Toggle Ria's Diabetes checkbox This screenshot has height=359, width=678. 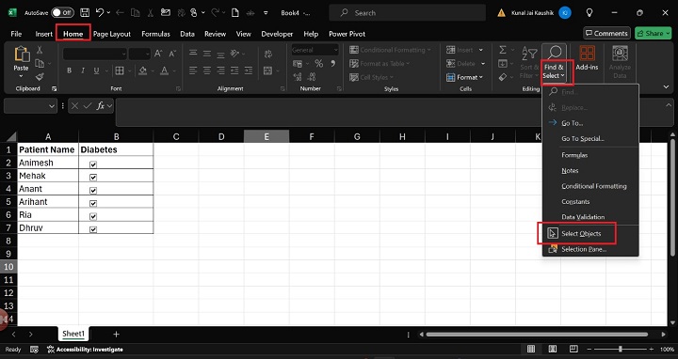tap(93, 216)
